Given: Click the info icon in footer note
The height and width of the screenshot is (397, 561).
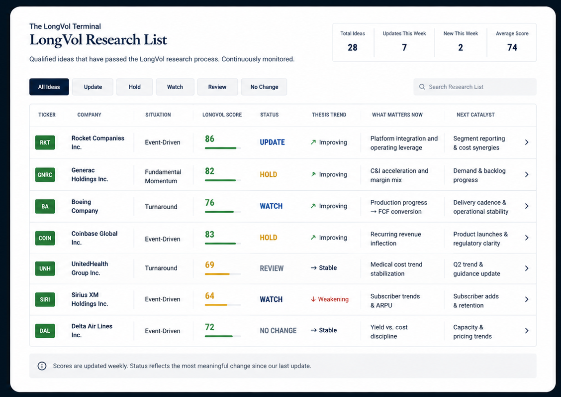Looking at the screenshot, I should point(42,366).
